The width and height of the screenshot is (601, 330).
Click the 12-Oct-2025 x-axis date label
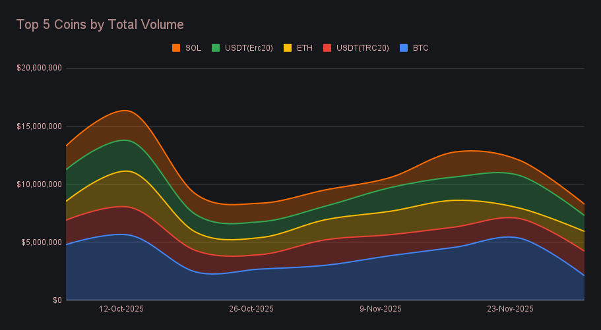[121, 308]
